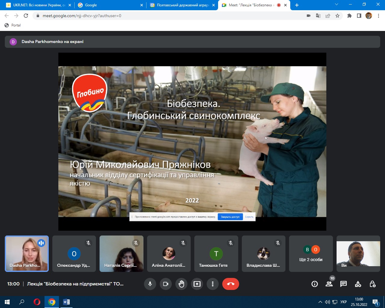Select Владислава participant tile

[x=263, y=254]
